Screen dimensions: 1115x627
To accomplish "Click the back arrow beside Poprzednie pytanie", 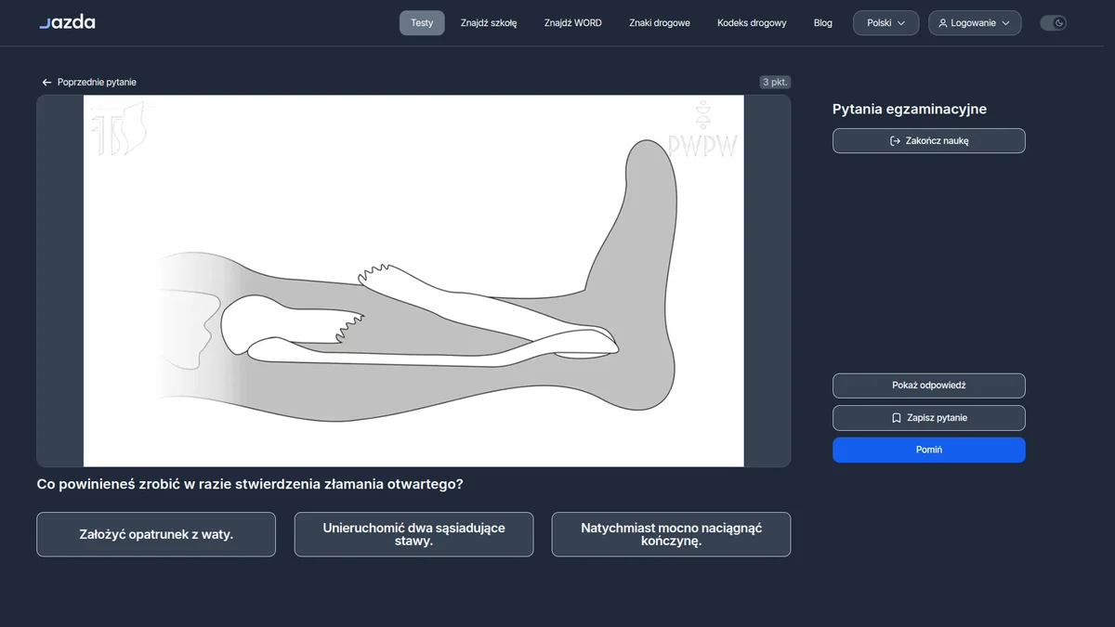I will click(46, 83).
